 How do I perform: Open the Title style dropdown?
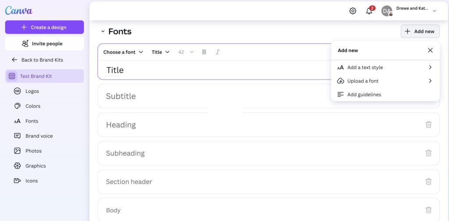160,52
